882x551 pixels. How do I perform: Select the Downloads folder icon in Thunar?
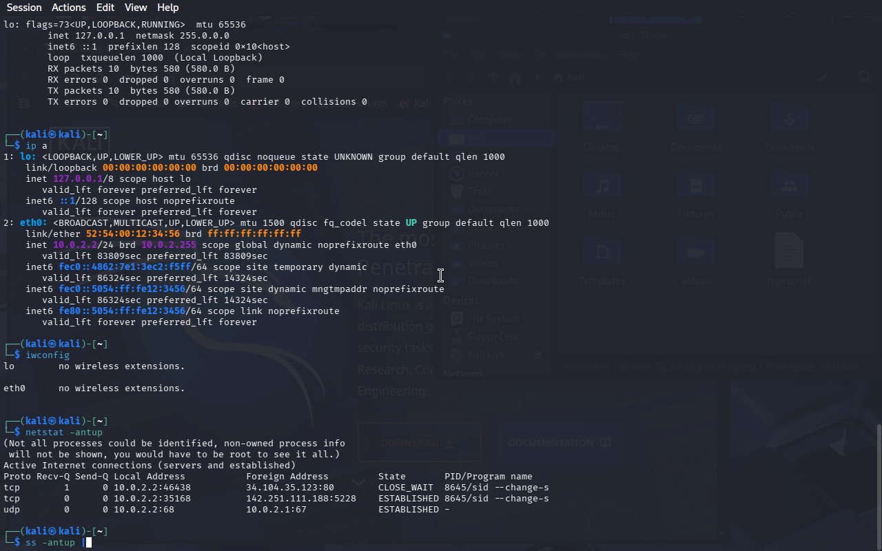pos(789,120)
